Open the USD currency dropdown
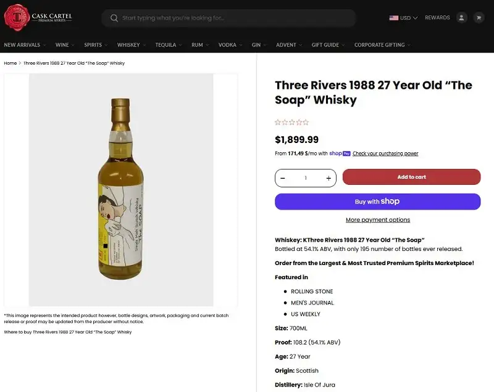This screenshot has height=392, width=494. click(x=404, y=17)
